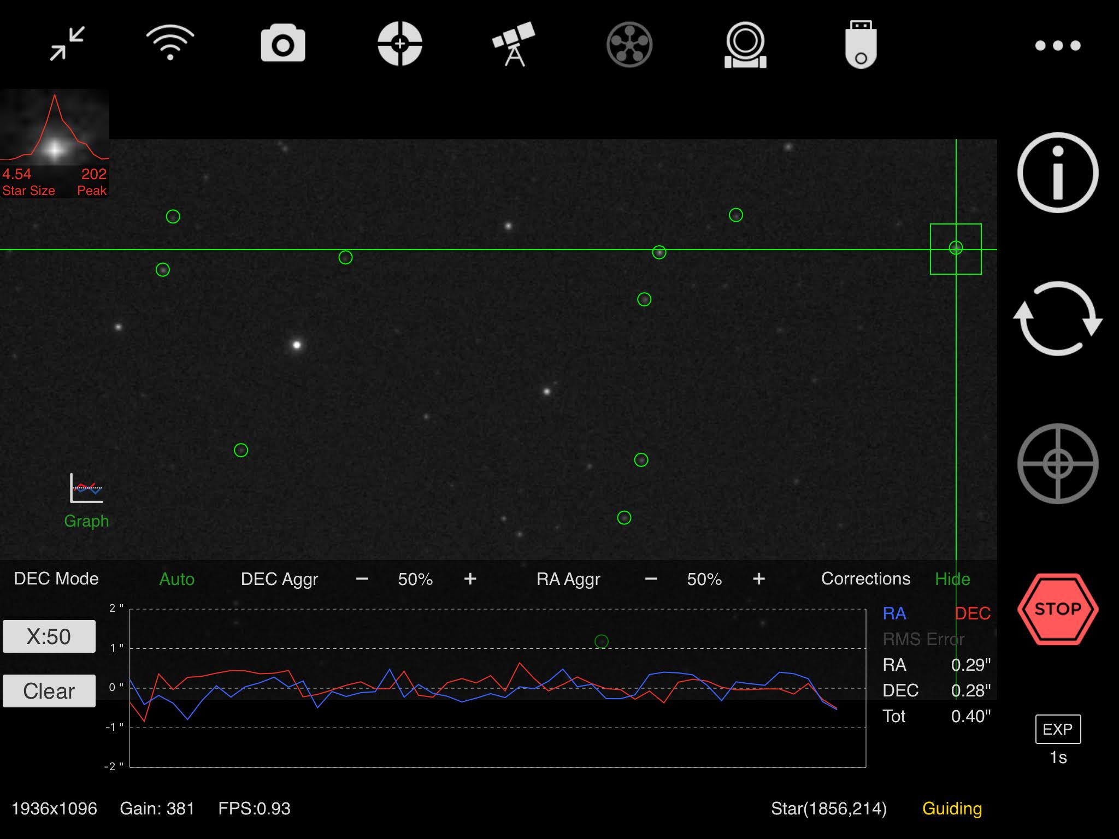Stop guiding with the red STOP button
The image size is (1119, 839).
tap(1058, 609)
